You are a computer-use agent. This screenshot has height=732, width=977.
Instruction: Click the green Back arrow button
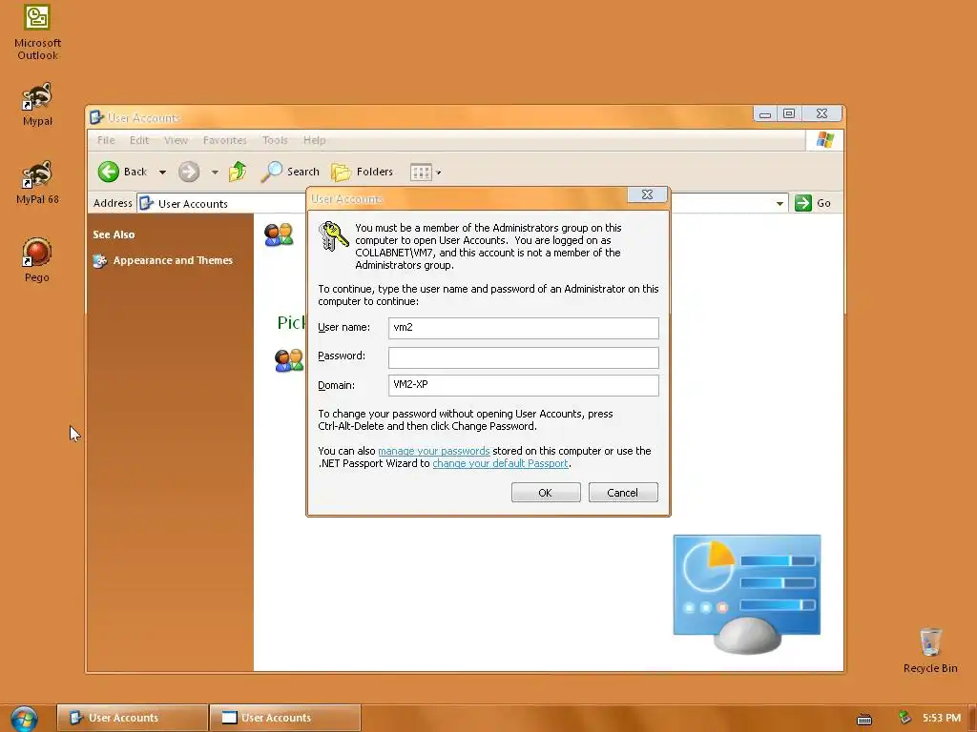point(109,172)
